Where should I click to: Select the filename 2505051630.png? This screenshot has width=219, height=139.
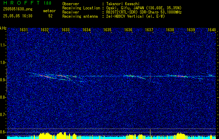(18, 9)
